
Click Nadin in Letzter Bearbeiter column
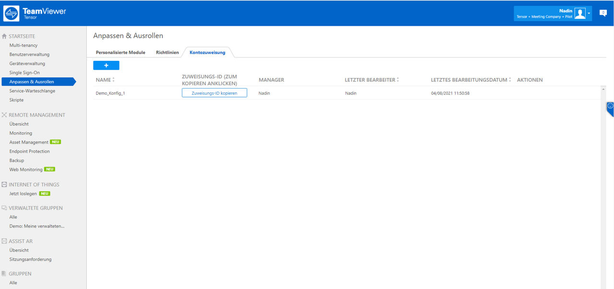point(351,93)
